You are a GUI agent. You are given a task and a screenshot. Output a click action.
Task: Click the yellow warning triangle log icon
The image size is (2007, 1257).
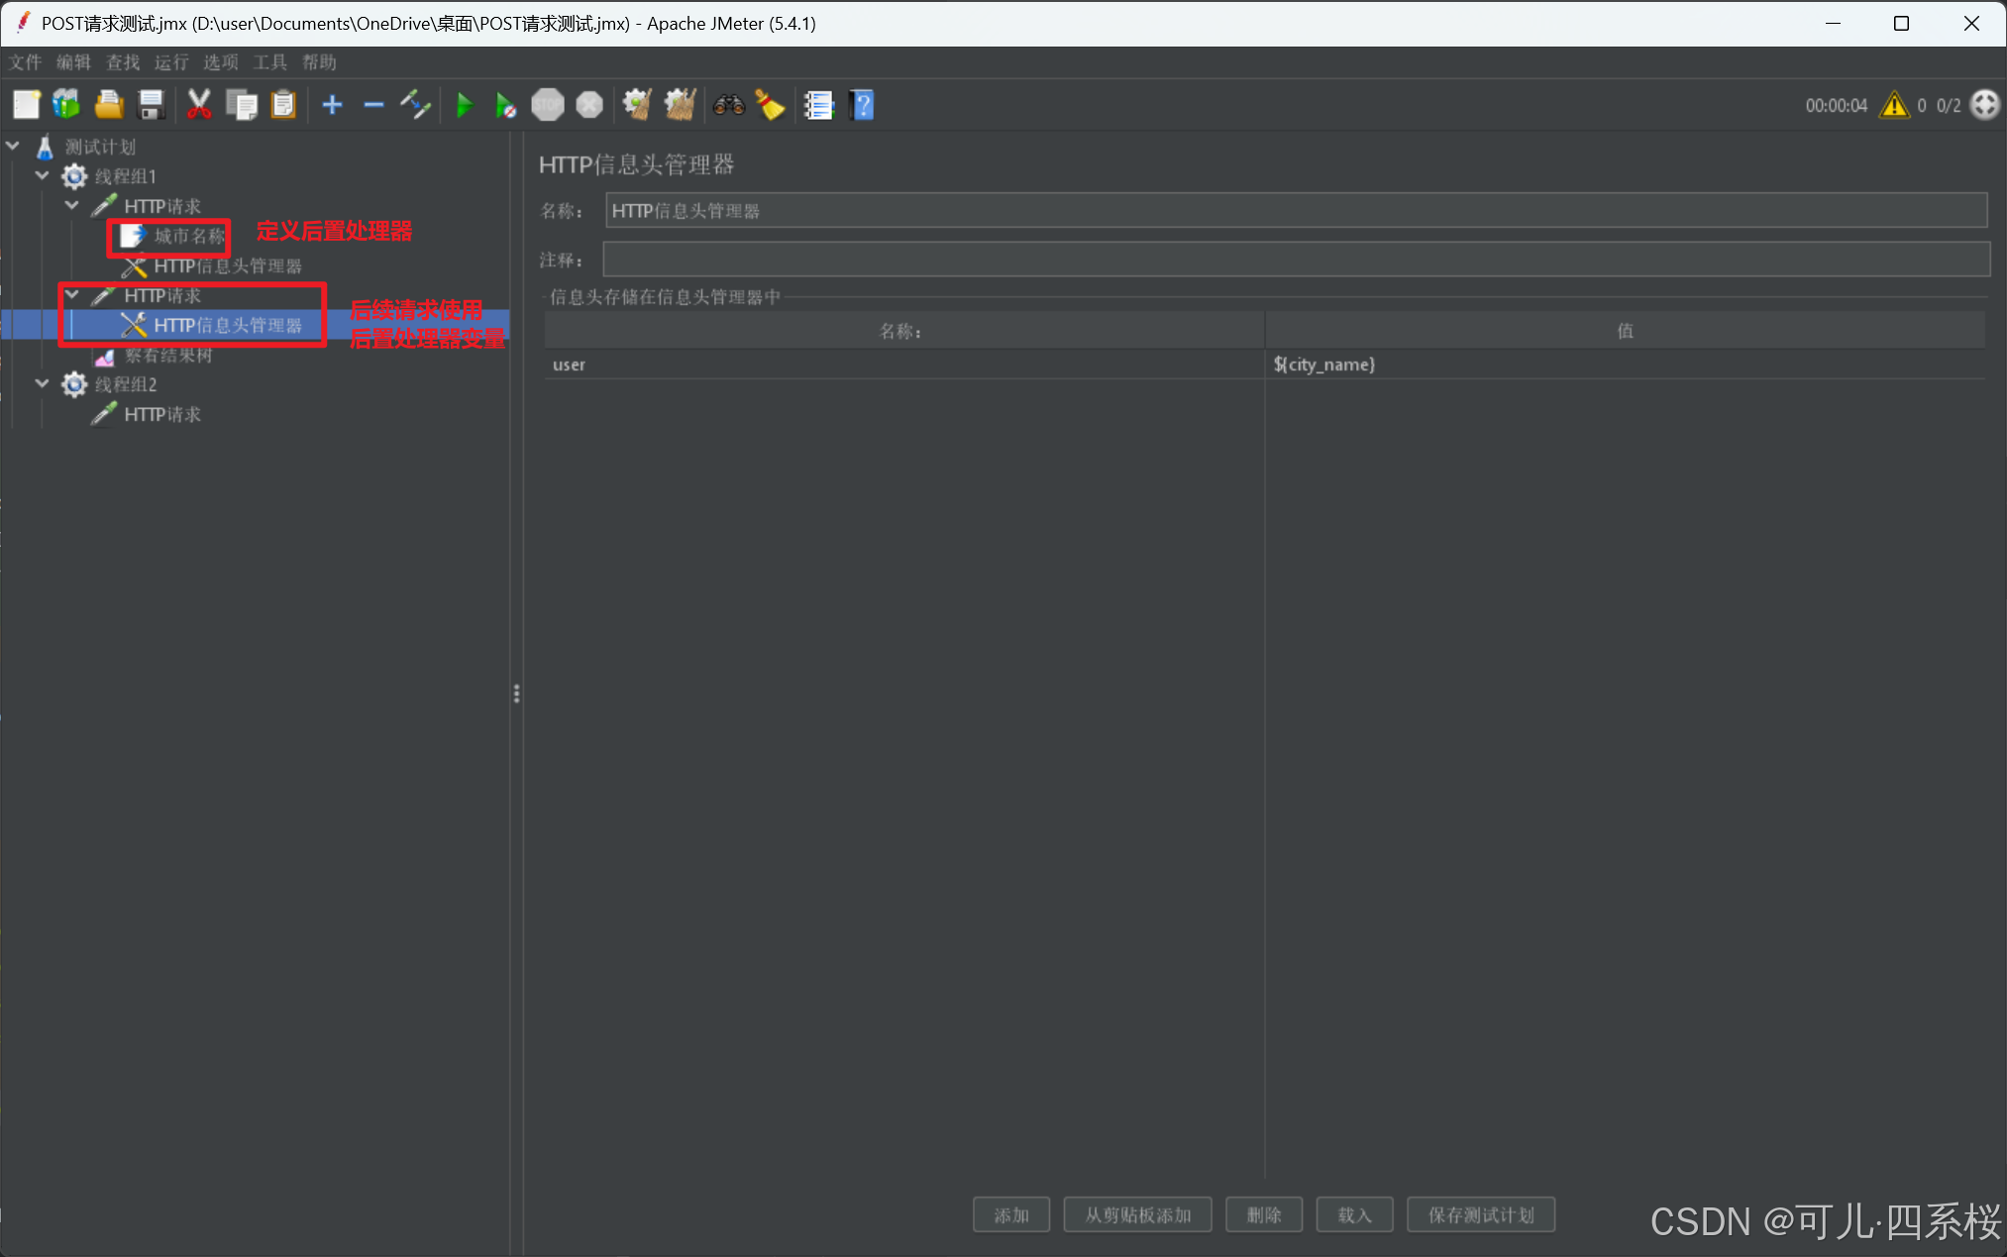[x=1893, y=105]
